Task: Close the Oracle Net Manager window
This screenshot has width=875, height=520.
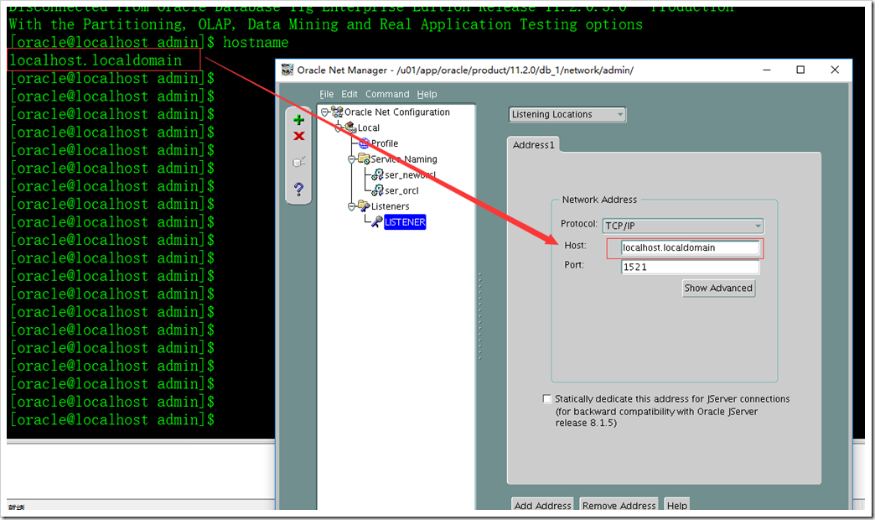Action: tap(835, 70)
